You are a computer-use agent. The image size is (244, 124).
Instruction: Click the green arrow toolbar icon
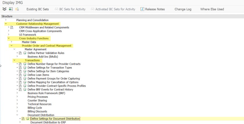pos(11,9)
